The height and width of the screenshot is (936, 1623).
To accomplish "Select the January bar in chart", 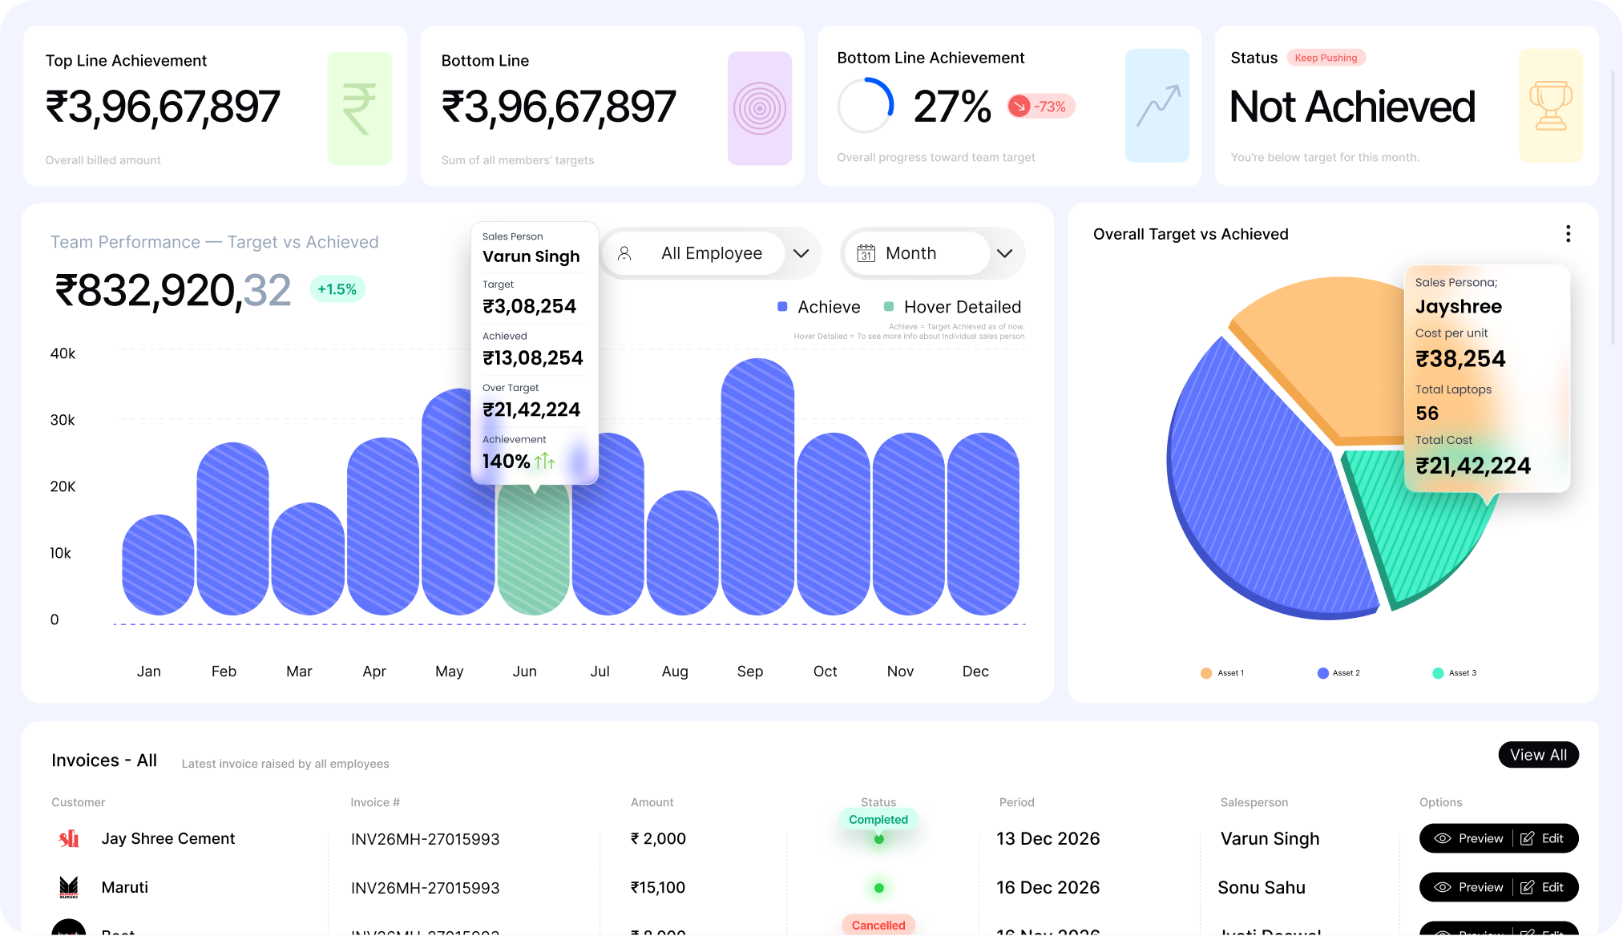I will point(158,565).
